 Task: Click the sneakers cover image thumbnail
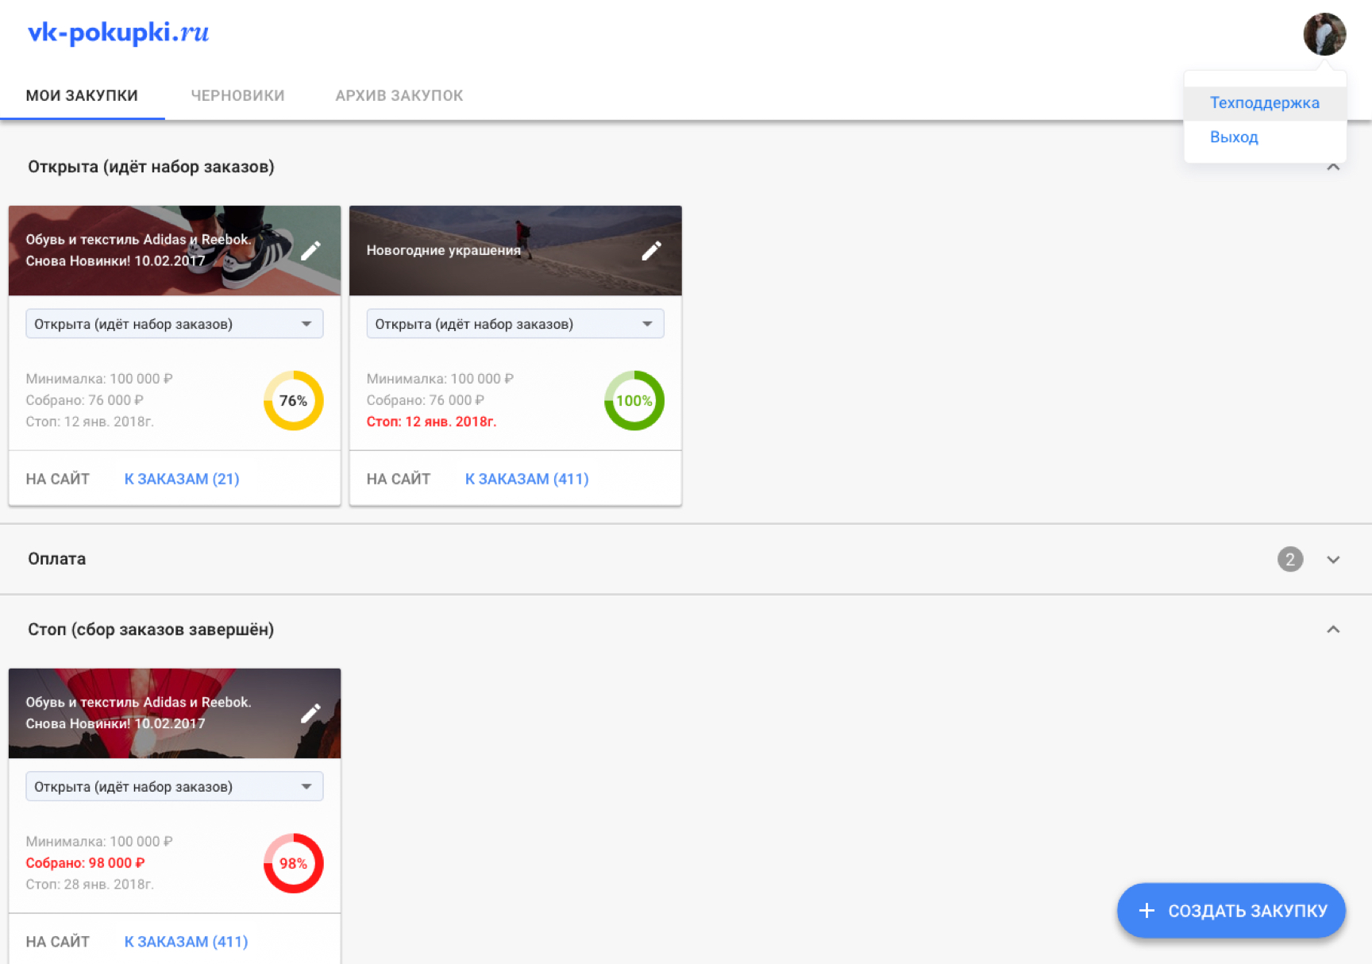175,251
